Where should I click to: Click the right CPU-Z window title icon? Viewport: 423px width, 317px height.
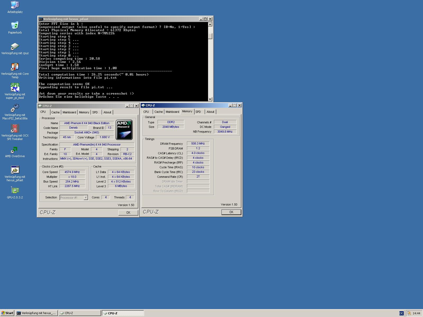coord(143,105)
